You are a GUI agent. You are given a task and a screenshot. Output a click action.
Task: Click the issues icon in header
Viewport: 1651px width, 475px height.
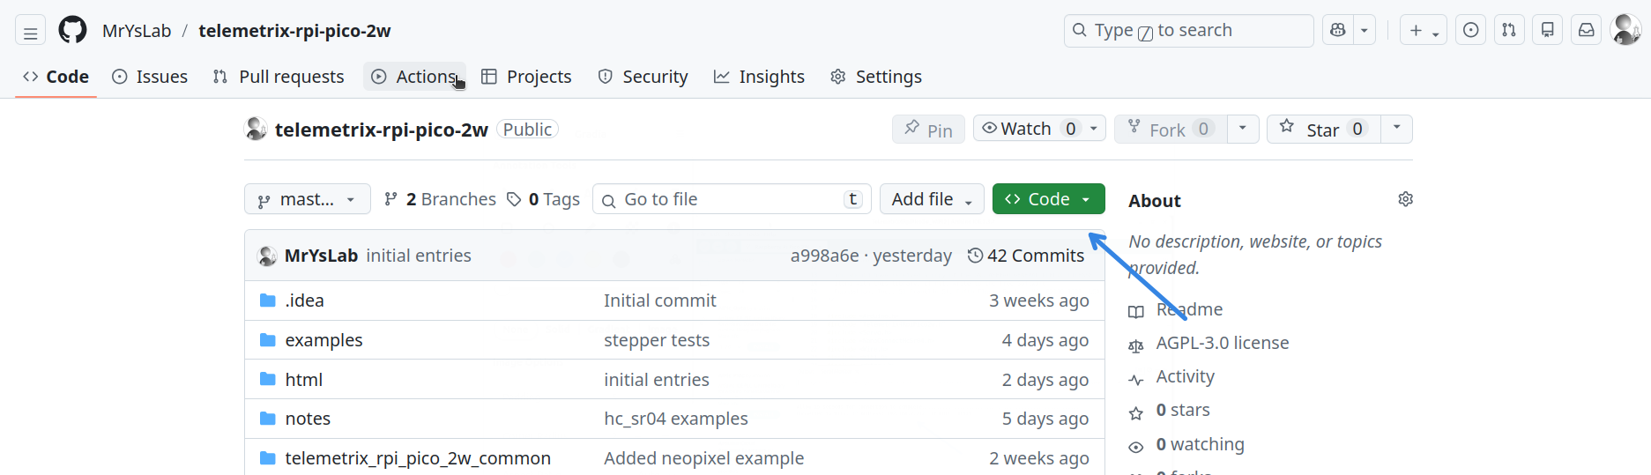tap(1470, 30)
